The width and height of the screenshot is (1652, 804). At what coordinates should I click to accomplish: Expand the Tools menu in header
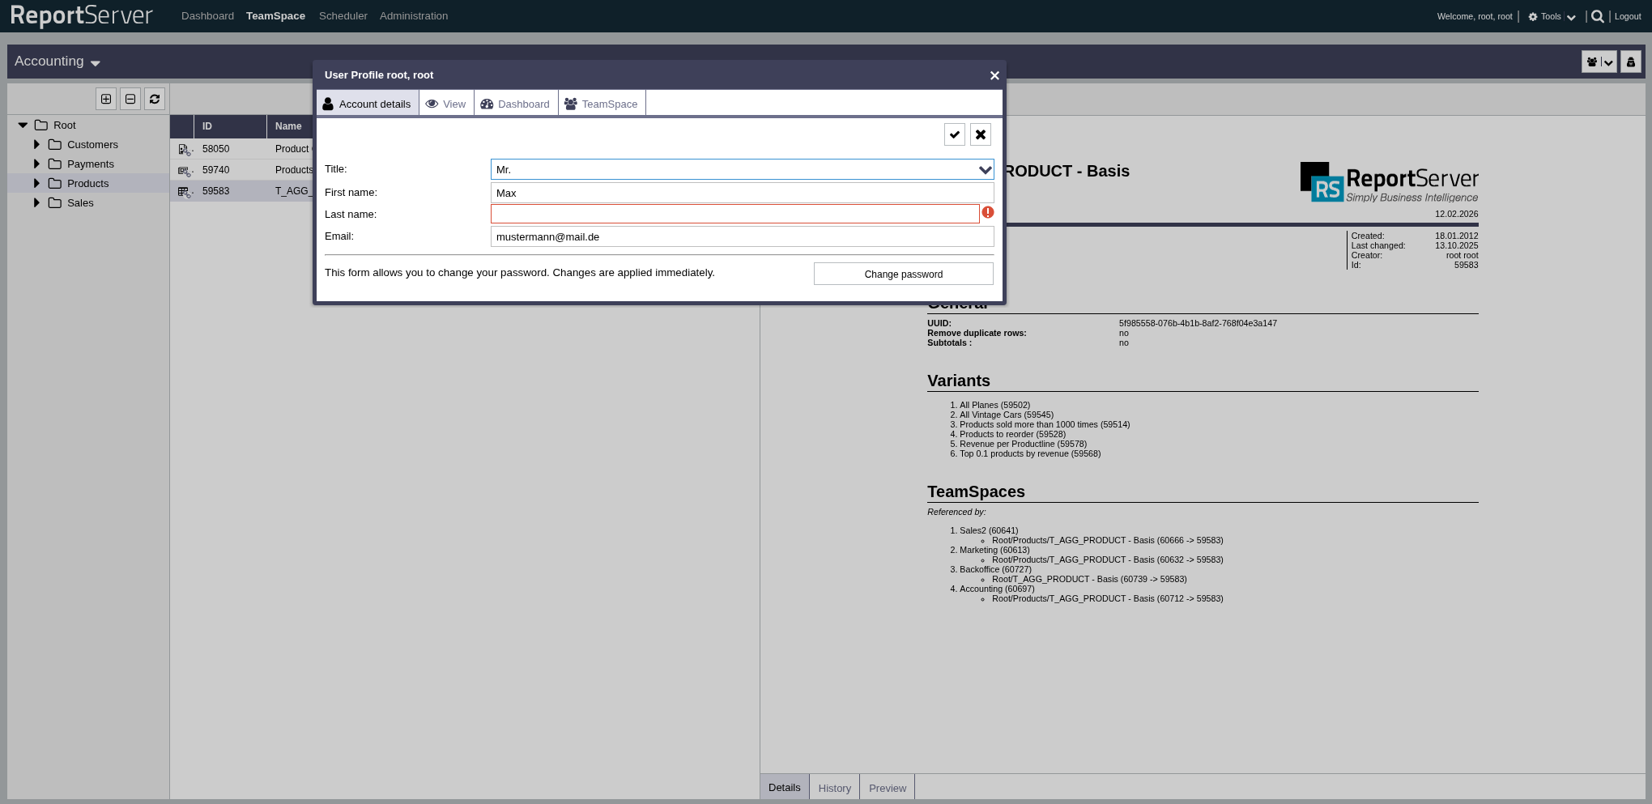point(1552,16)
